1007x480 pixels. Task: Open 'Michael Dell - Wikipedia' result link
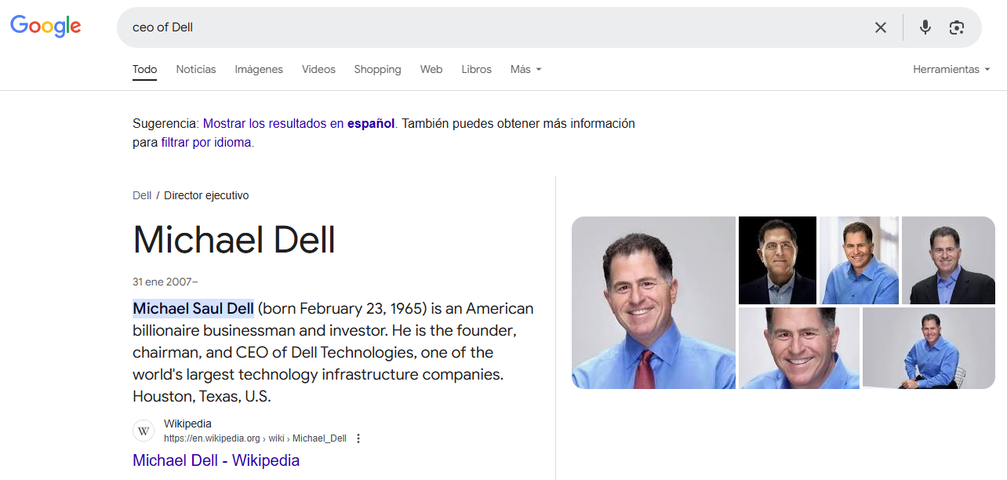click(x=216, y=460)
